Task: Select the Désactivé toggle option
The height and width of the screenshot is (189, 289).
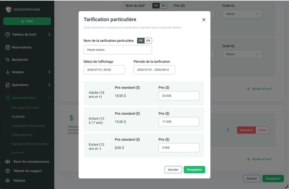Action: (246, 130)
